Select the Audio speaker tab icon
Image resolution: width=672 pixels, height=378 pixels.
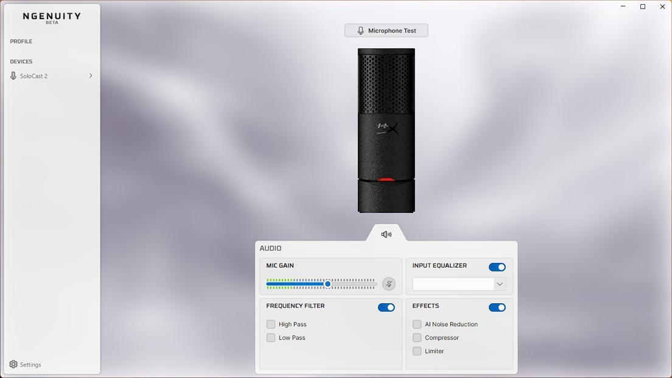point(386,234)
